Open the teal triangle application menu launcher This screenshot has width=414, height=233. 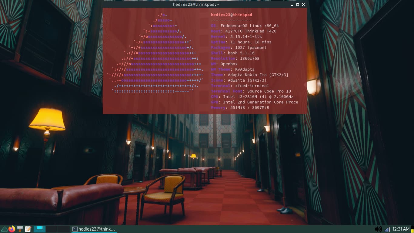point(4,229)
